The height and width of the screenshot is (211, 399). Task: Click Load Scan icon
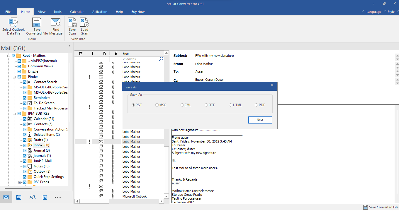84,23
